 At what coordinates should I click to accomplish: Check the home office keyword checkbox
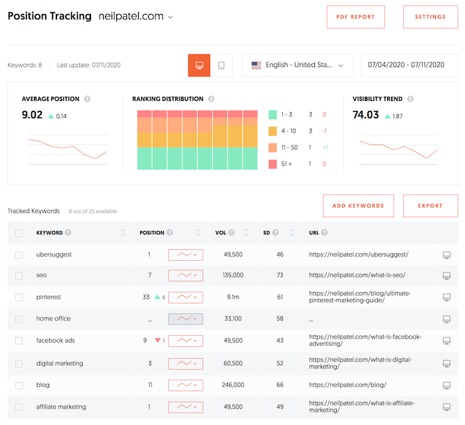tap(19, 319)
